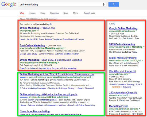Open Online advertising - Wikipedia result
This screenshot has height=117, width=147.
point(49,94)
